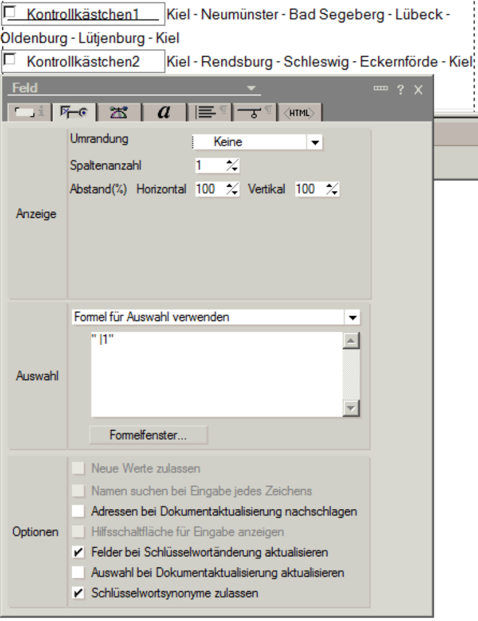Viewport: 478px width, 621px height.
Task: Open the HTML tag tab
Action: [x=299, y=113]
